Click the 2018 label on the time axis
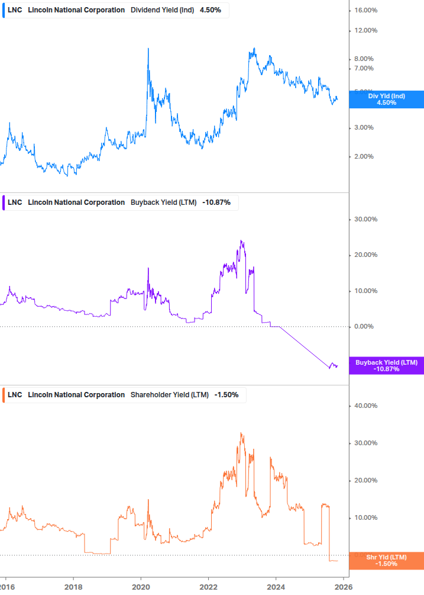 (x=73, y=587)
